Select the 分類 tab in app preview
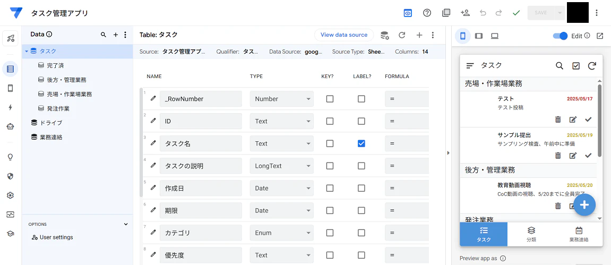Screen dimensions: 611x265 click(531, 234)
